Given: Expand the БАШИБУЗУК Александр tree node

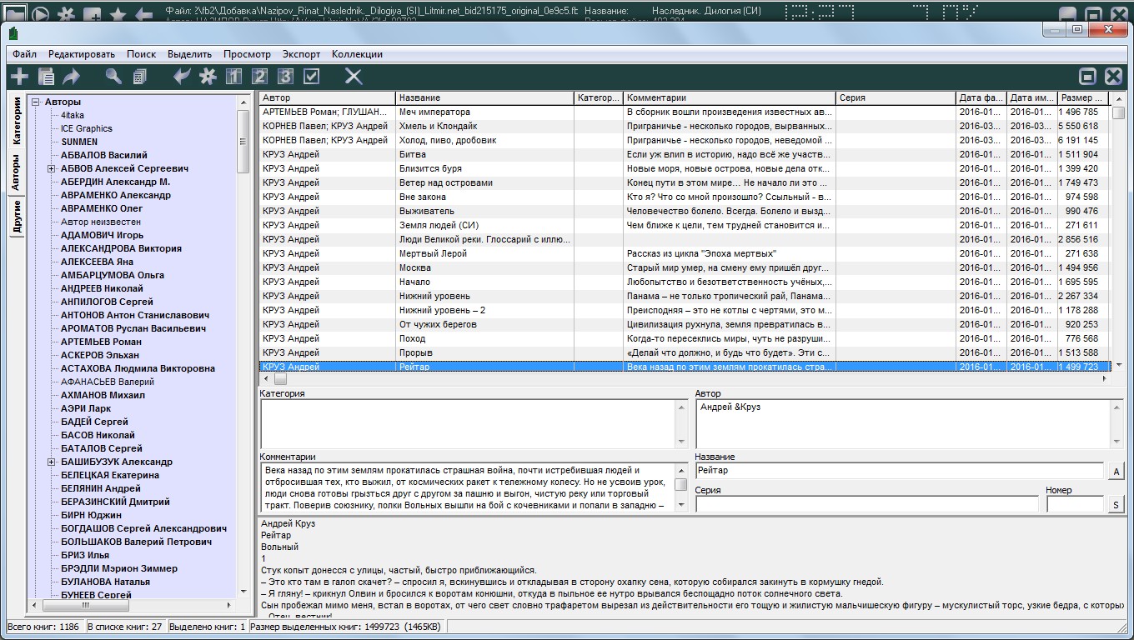Looking at the screenshot, I should [x=51, y=462].
